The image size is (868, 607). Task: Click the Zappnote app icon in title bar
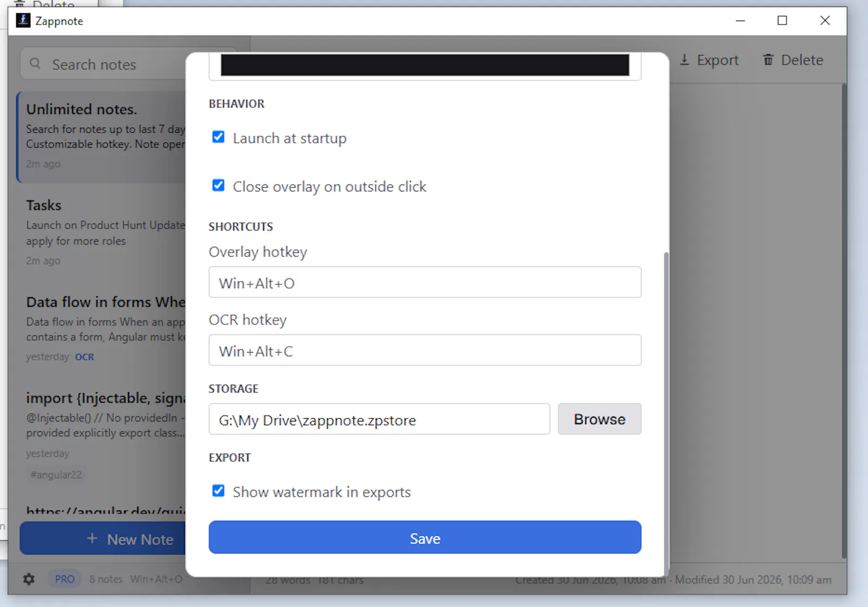pyautogui.click(x=23, y=21)
